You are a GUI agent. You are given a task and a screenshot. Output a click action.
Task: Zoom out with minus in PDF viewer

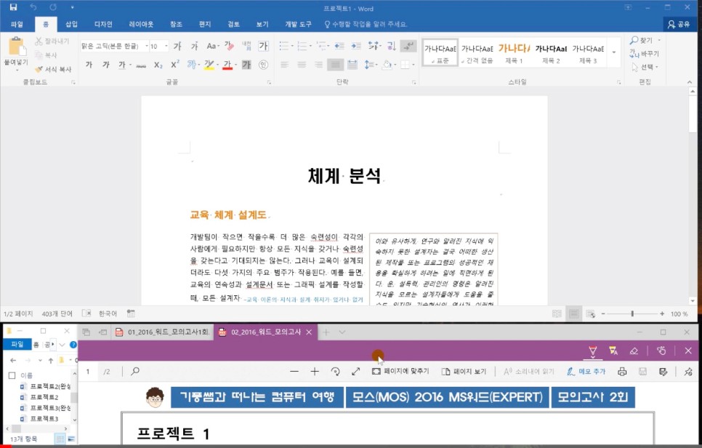(294, 372)
